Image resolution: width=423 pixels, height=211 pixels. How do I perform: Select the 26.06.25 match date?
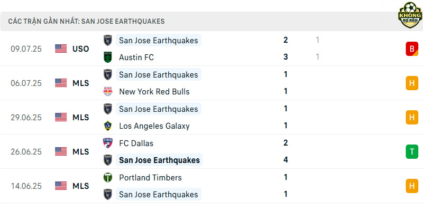coord(26,152)
